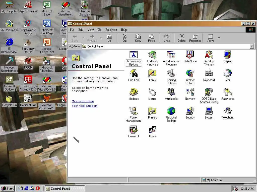
Task: Click the Undo toolbar button
Action: pyautogui.click(x=167, y=38)
